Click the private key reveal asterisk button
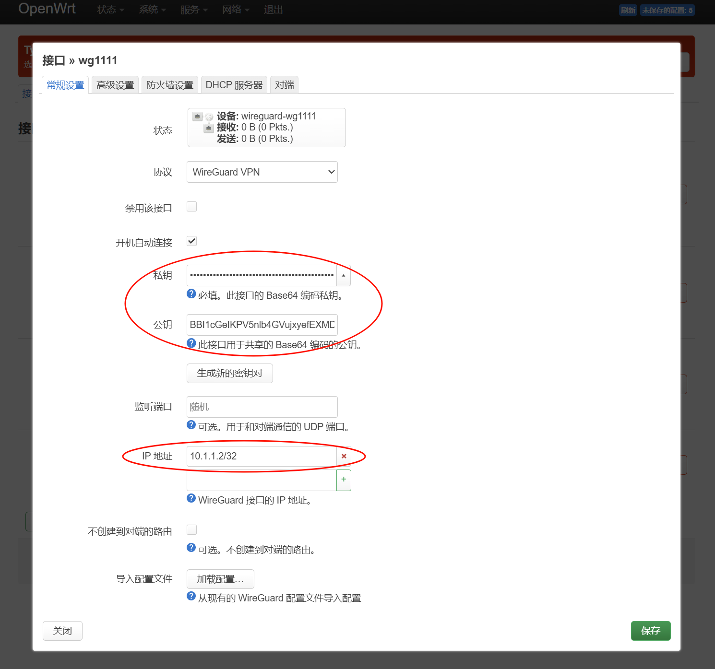Image resolution: width=715 pixels, height=669 pixels. (x=344, y=276)
